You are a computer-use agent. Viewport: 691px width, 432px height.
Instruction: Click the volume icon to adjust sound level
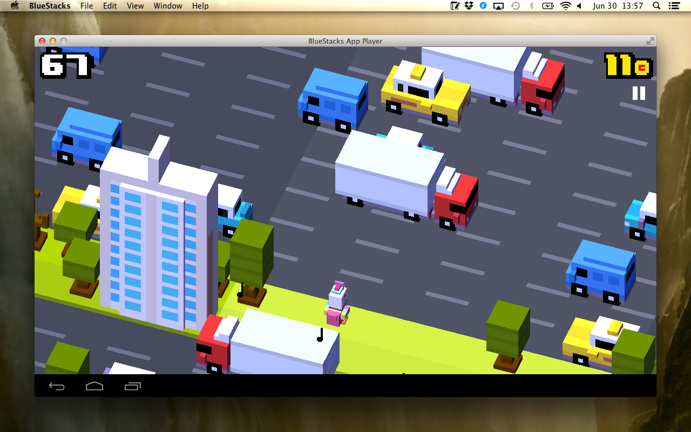coord(579,6)
